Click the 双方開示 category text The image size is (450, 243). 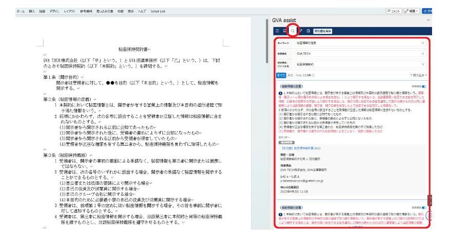(x=315, y=159)
